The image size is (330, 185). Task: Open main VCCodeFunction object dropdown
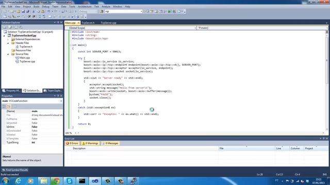coord(61,101)
